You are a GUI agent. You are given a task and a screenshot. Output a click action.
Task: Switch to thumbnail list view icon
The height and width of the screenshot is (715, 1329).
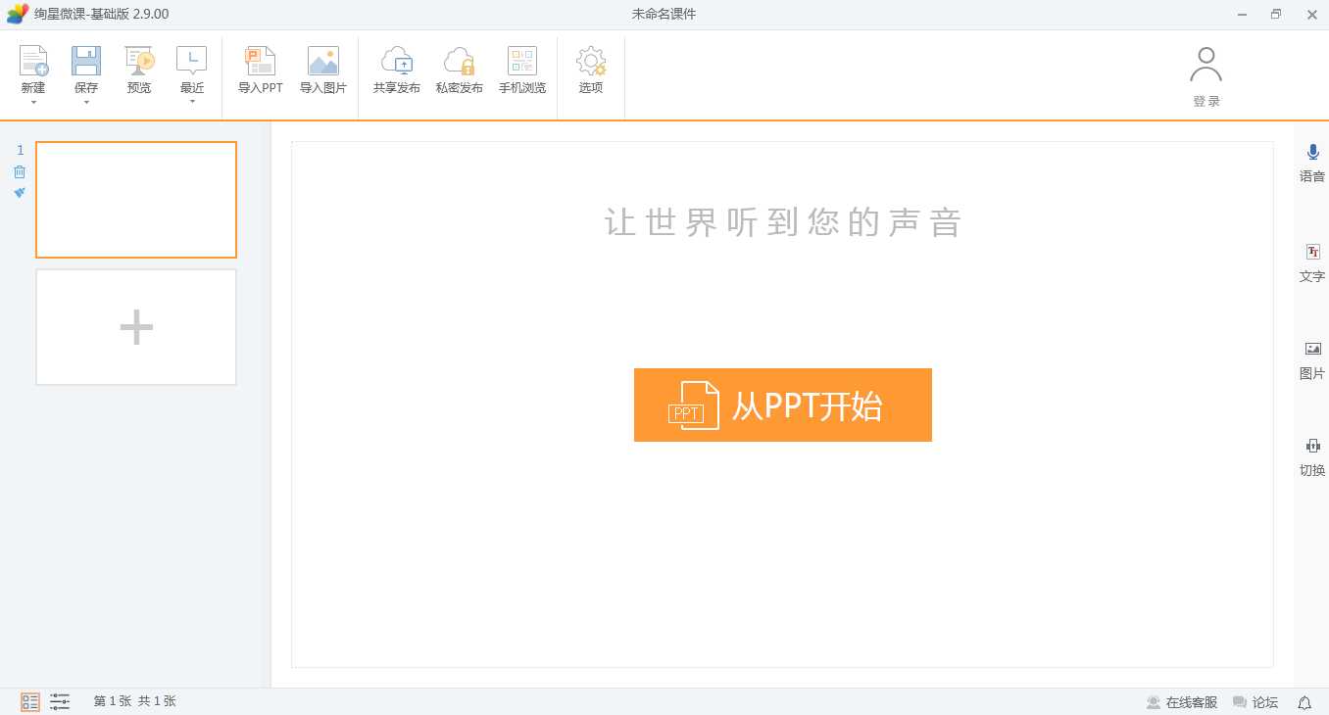tap(30, 701)
